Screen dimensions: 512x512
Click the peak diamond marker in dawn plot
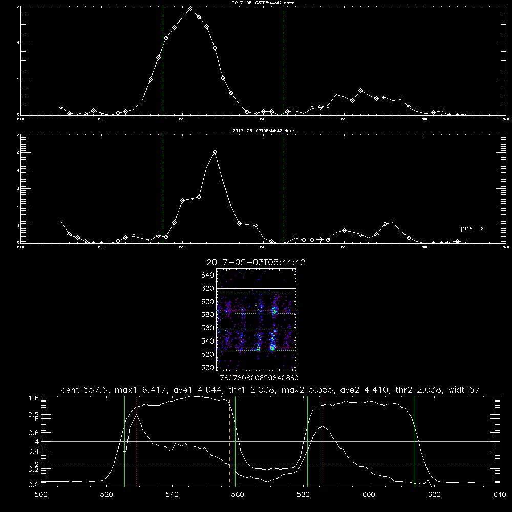pyautogui.click(x=190, y=9)
